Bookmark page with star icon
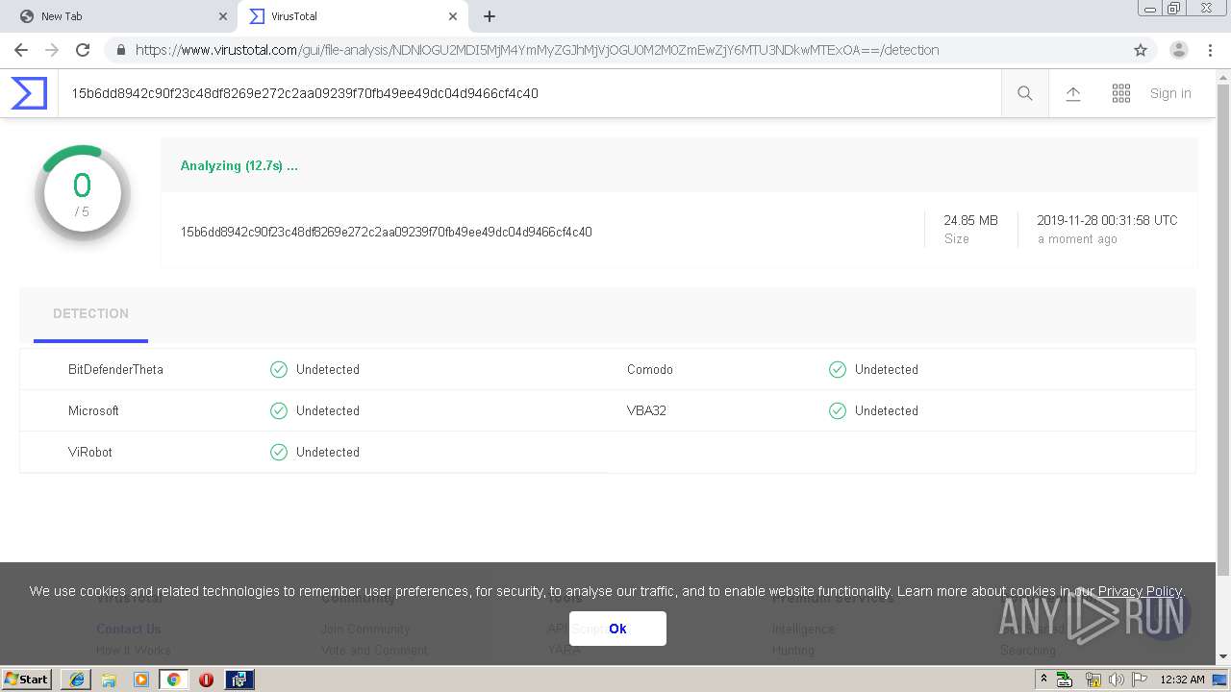Viewport: 1231px width, 692px height. (1141, 50)
